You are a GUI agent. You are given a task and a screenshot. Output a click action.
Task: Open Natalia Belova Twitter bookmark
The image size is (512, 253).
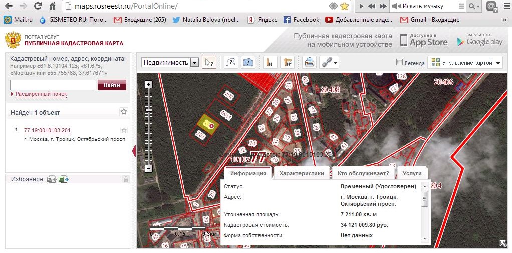pos(206,20)
